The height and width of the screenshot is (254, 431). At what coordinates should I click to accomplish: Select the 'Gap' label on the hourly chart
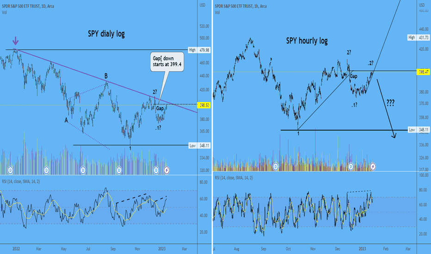point(353,76)
